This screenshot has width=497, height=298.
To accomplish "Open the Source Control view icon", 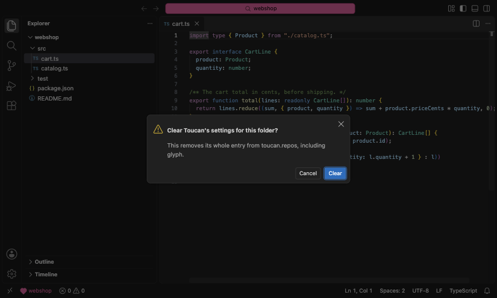I will (11, 66).
